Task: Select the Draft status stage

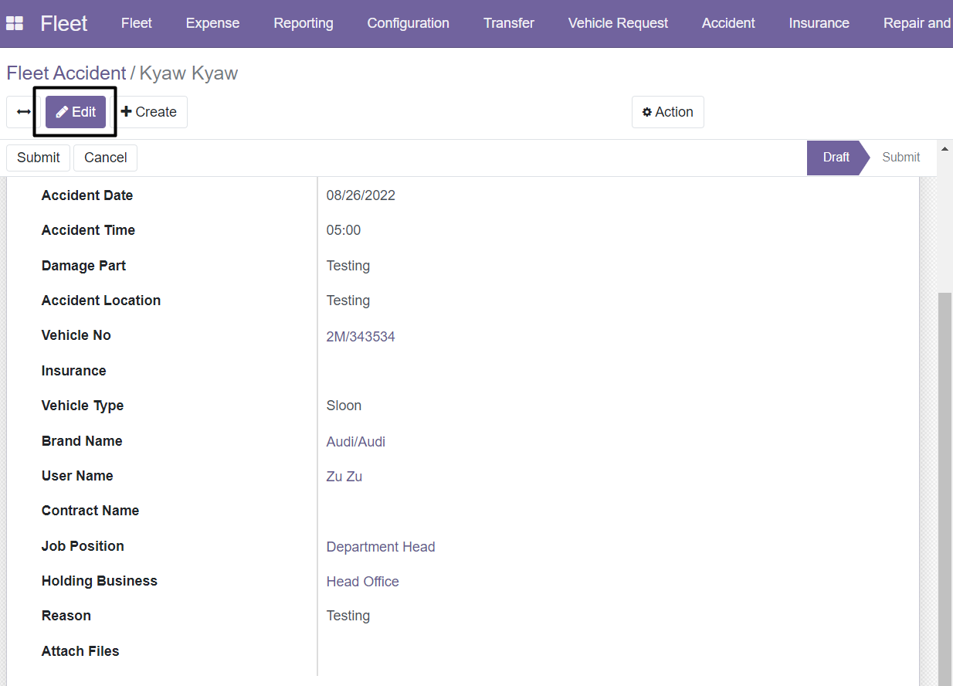Action: click(836, 158)
